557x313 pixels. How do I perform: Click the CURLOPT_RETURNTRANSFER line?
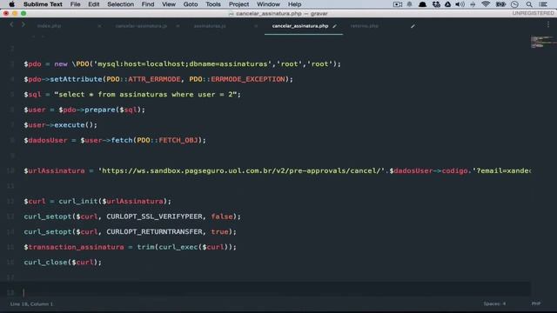click(130, 232)
